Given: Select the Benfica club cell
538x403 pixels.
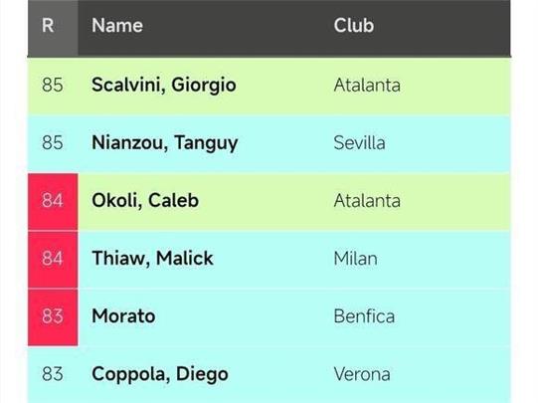Looking at the screenshot, I should 364,316.
